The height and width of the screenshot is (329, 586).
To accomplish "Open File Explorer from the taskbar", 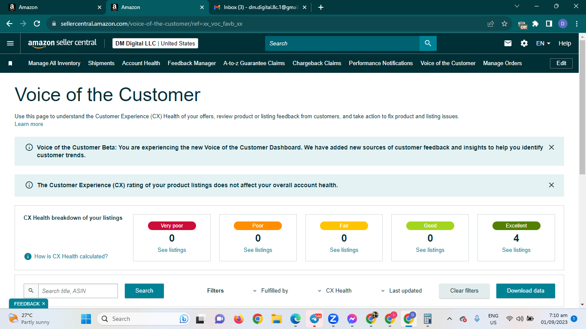I will click(276, 319).
